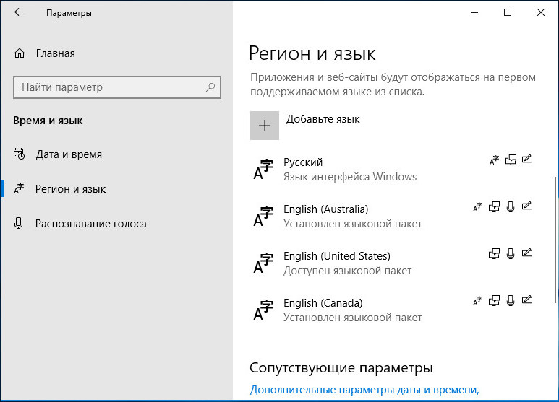The height and width of the screenshot is (402, 559).
Task: Click the Найти параметр search field
Action: (x=117, y=87)
